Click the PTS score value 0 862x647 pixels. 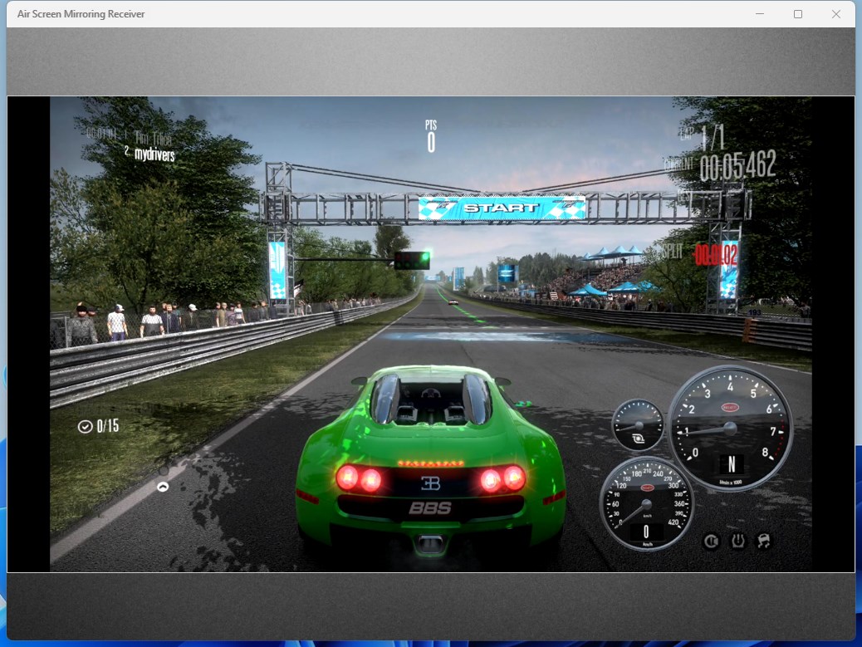[x=431, y=142]
